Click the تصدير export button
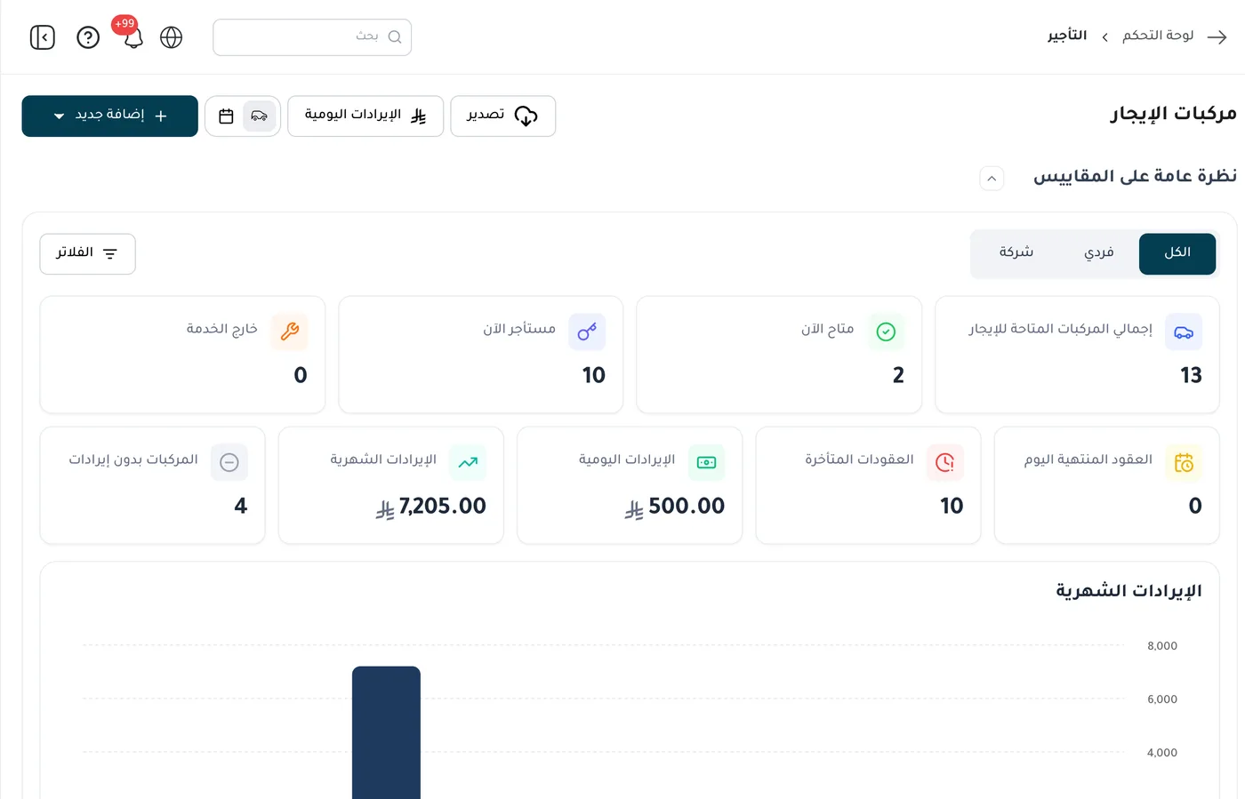 503,116
